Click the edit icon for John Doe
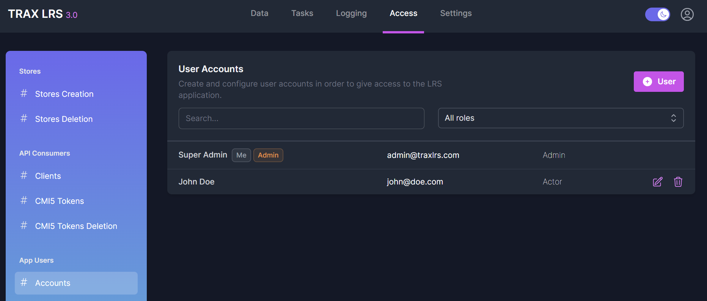Image resolution: width=707 pixels, height=301 pixels. tap(657, 182)
